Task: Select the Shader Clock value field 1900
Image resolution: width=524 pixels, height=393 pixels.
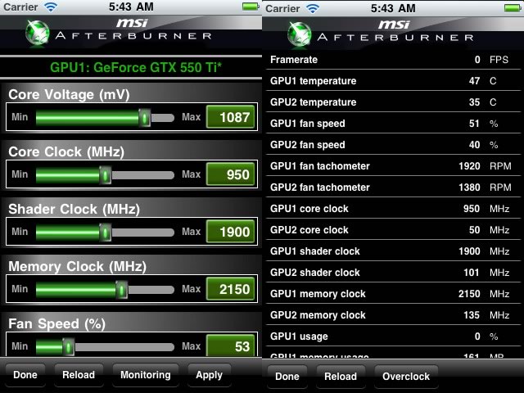Action: [x=231, y=232]
